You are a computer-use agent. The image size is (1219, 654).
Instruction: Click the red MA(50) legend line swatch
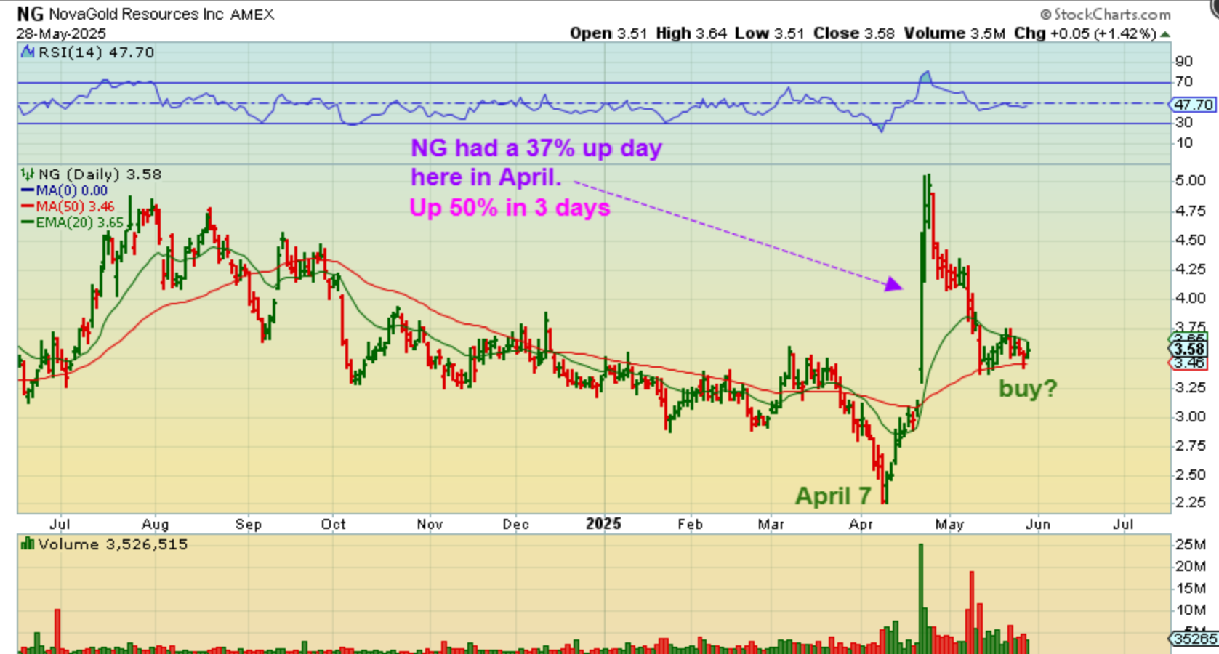[x=28, y=207]
